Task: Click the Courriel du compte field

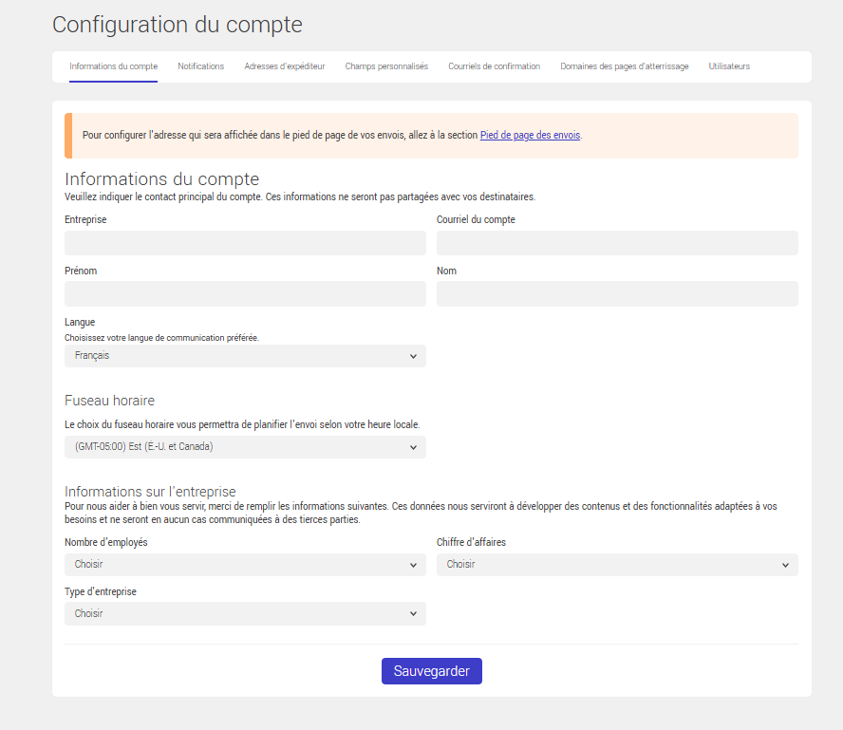Action: (617, 243)
